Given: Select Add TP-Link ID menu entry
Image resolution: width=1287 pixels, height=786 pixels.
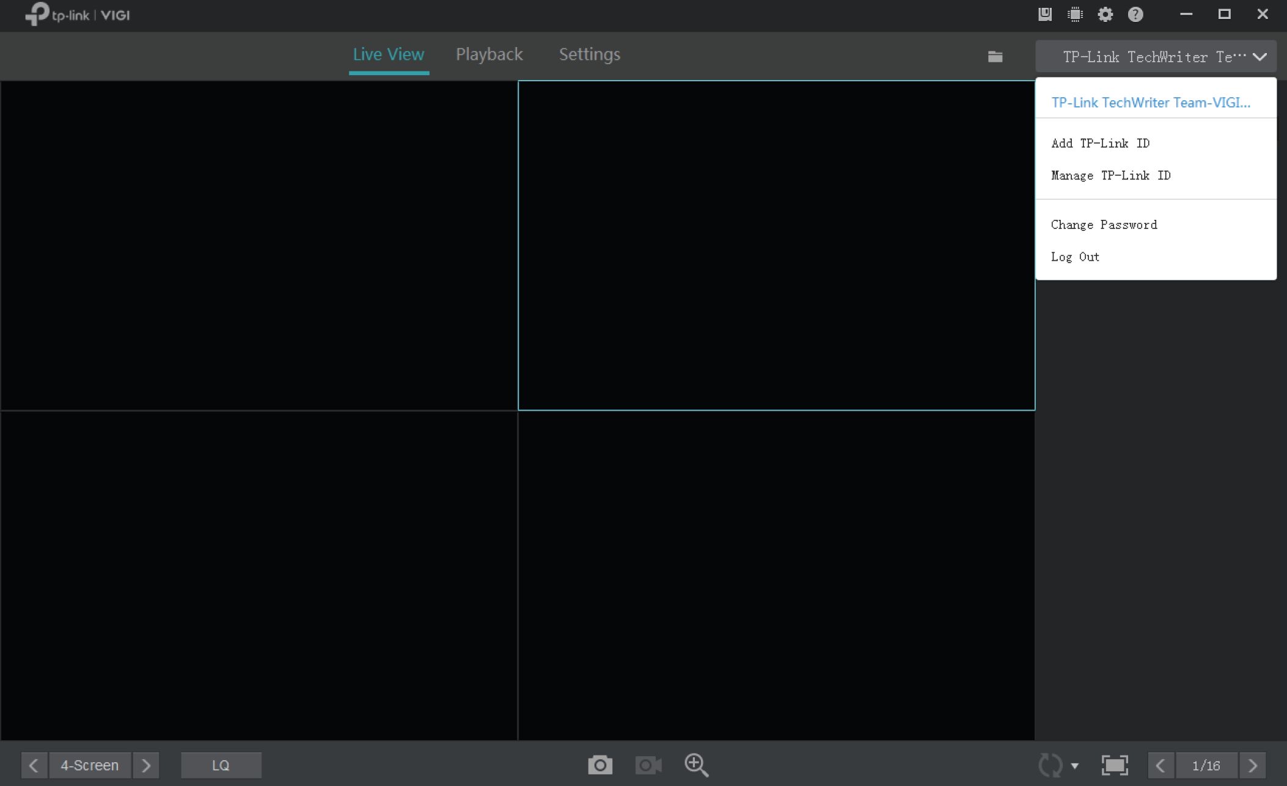Looking at the screenshot, I should click(x=1100, y=143).
